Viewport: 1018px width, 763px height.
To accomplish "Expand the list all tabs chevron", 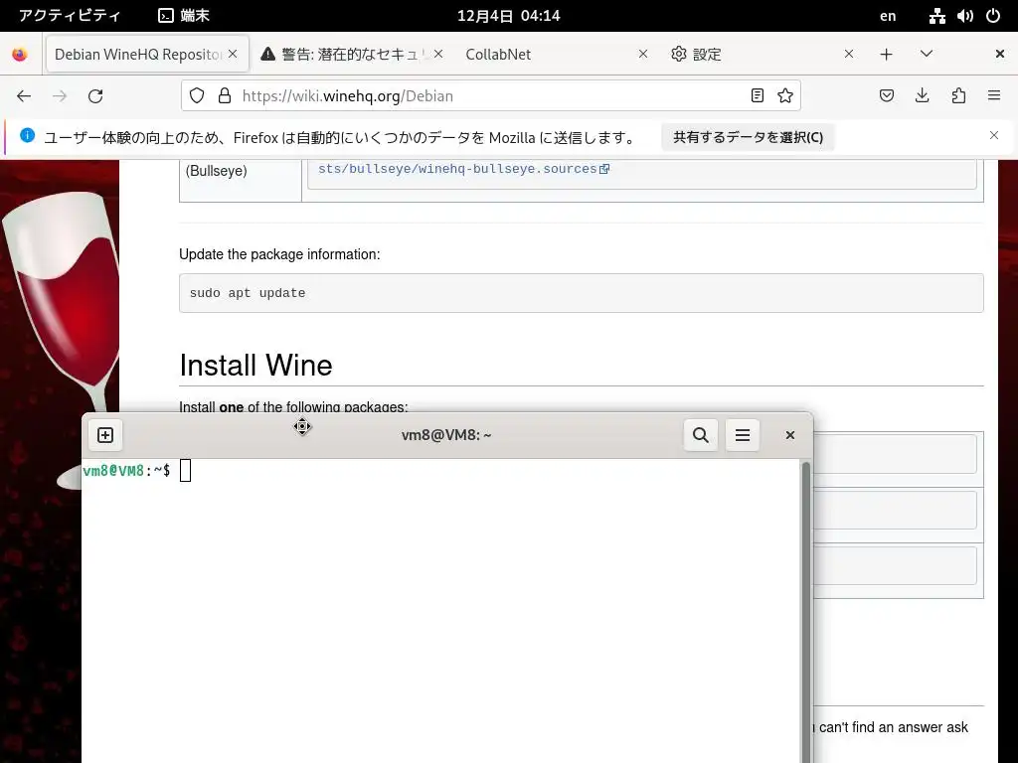I will (x=927, y=54).
